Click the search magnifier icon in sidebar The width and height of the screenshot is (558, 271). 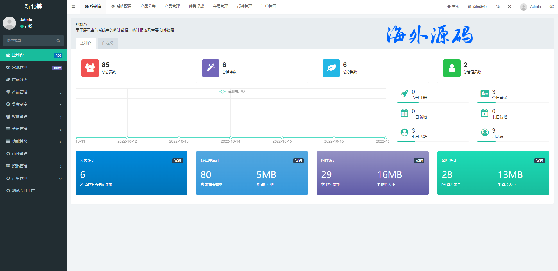pos(58,41)
